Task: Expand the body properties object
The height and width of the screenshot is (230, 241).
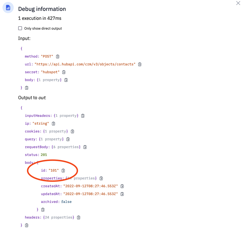Action: click(x=81, y=178)
